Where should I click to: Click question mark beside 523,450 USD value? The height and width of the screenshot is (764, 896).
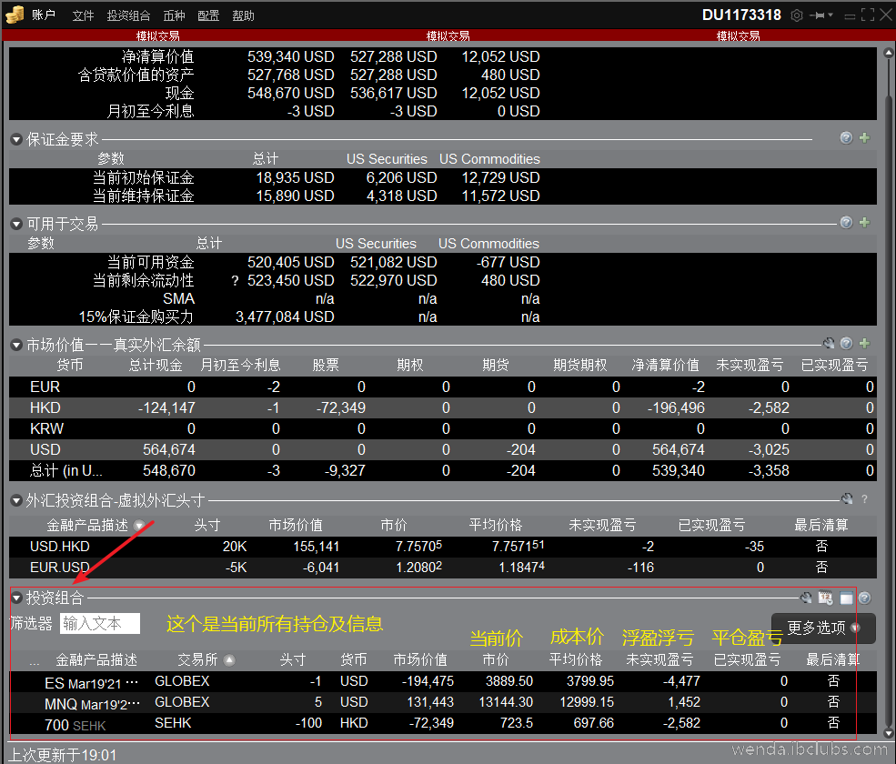(235, 280)
